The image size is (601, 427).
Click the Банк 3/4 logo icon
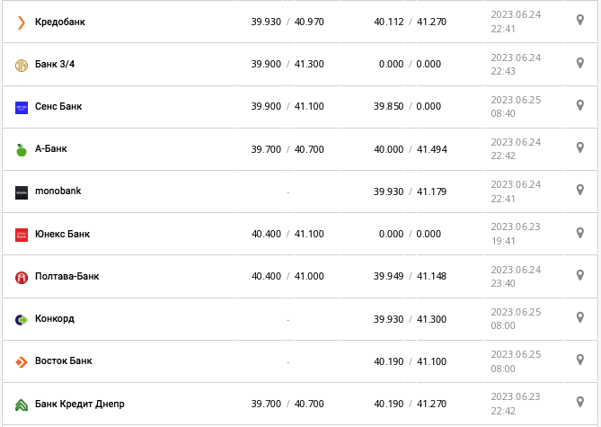click(22, 65)
